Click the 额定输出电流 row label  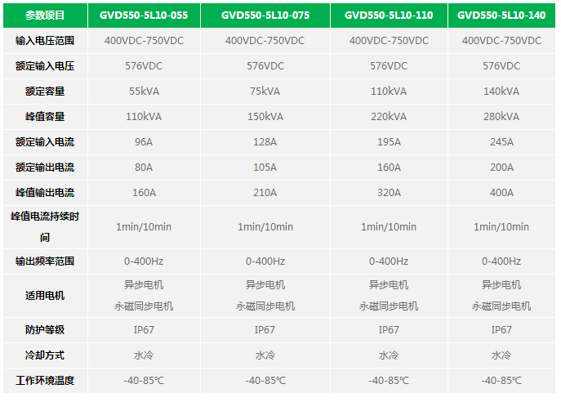pos(45,168)
